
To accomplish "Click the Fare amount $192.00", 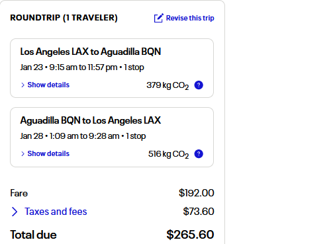I will [x=197, y=193].
